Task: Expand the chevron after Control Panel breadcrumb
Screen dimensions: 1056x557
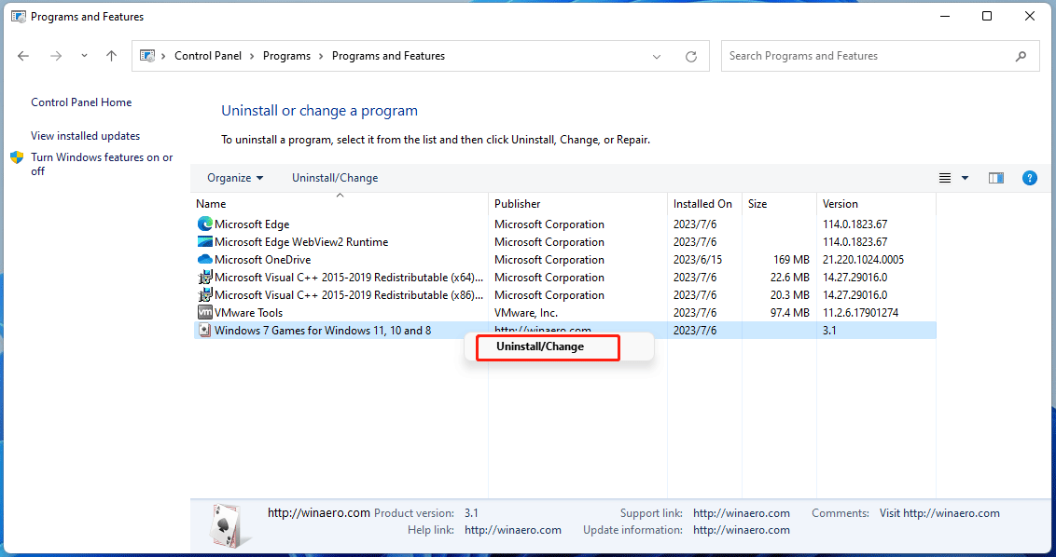Action: pos(253,57)
